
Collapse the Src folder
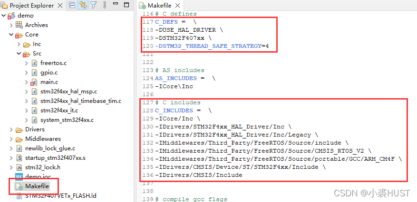click(x=19, y=54)
